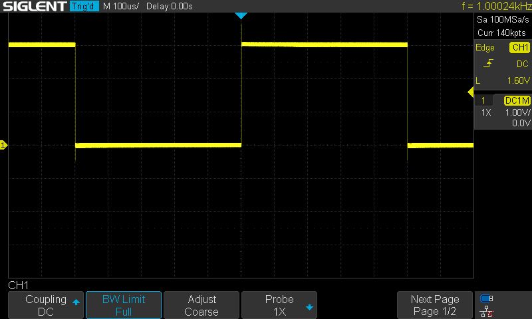Toggle the BW Limit Full setting
This screenshot has width=532, height=319.
click(124, 305)
